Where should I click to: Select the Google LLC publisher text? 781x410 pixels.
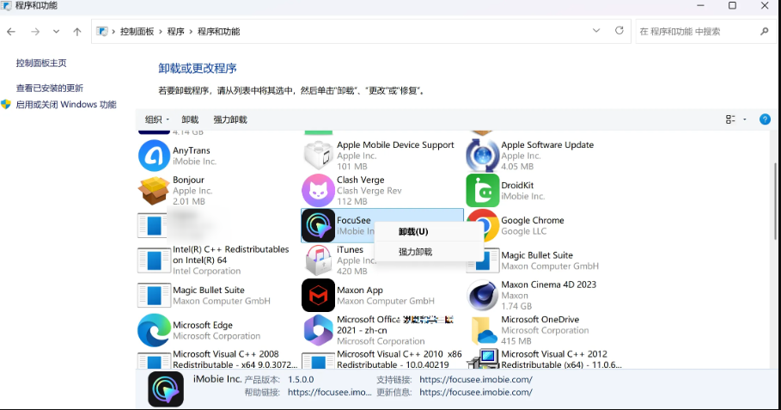point(523,232)
